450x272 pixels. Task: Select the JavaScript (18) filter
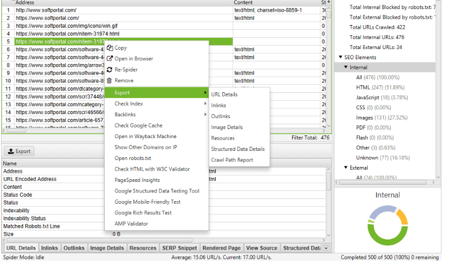(382, 98)
